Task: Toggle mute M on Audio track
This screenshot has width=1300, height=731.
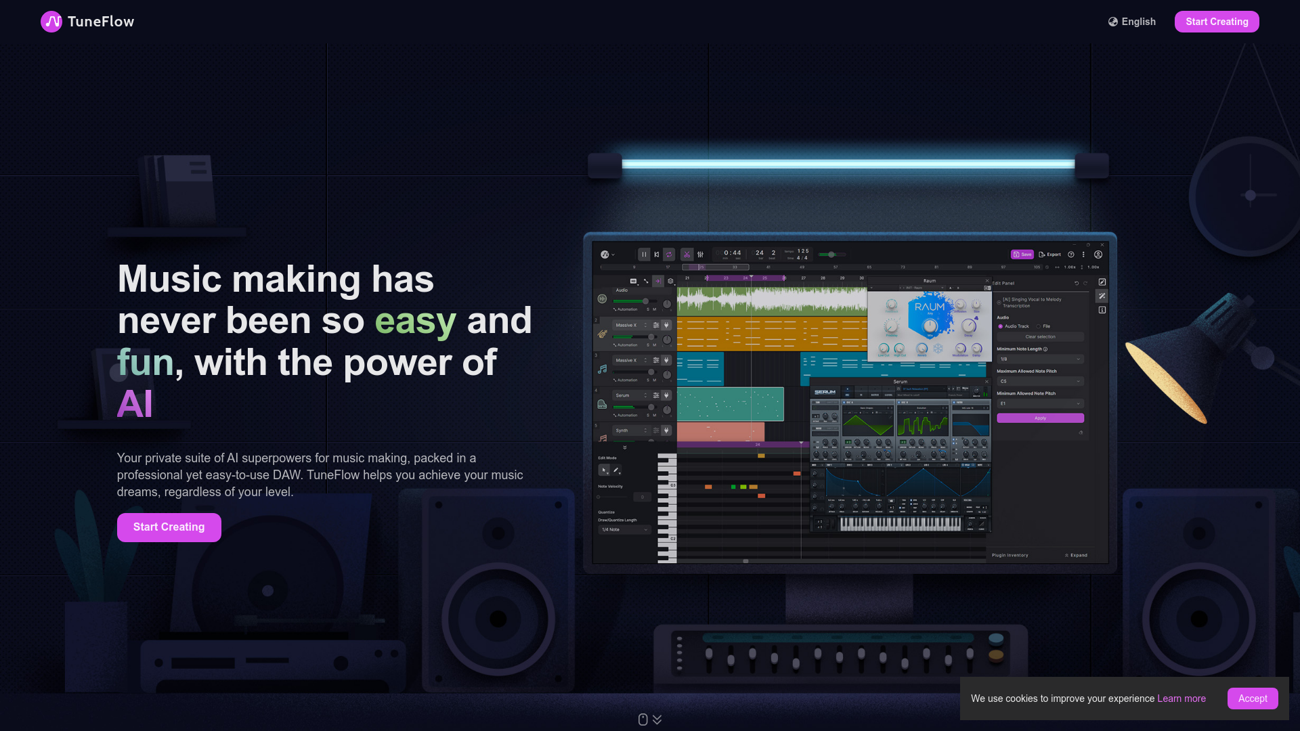Action: (x=654, y=309)
